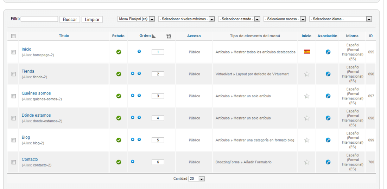Toggle published status of Contacto
This screenshot has width=387, height=189.
tap(119, 162)
